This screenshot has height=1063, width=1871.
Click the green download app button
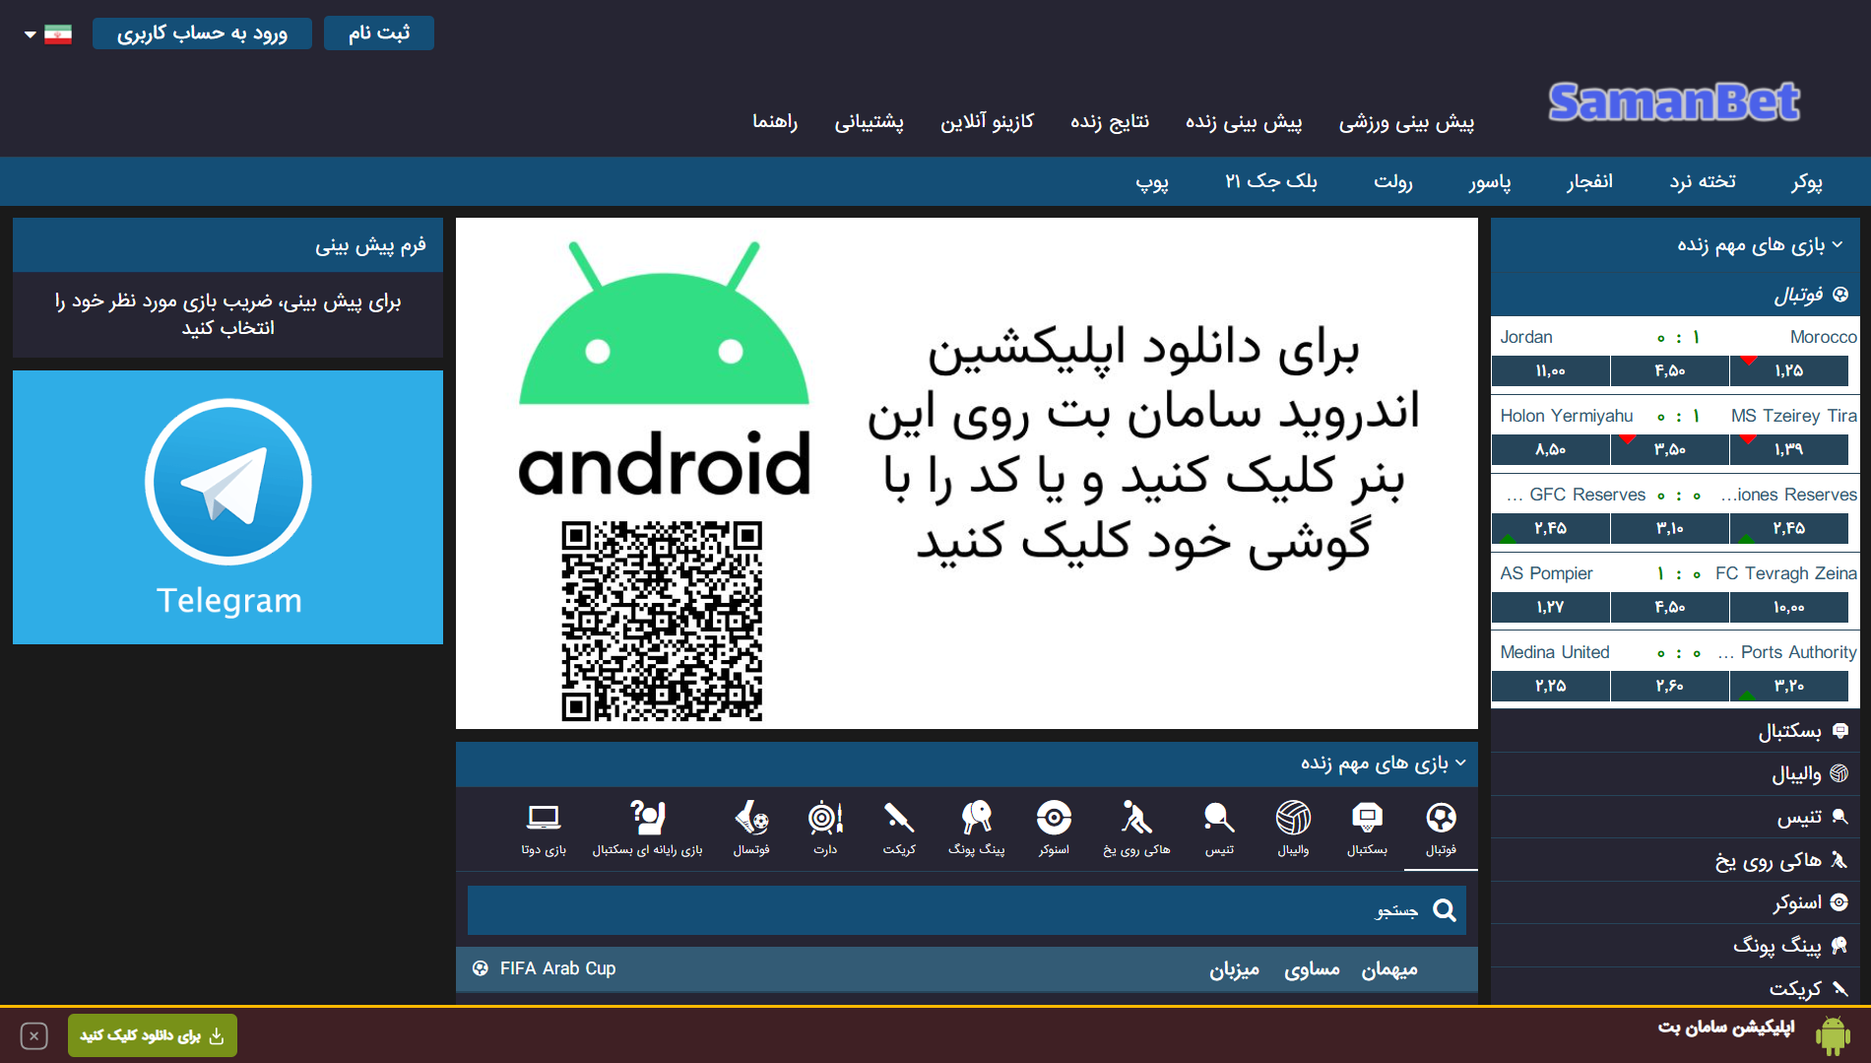tap(153, 1035)
